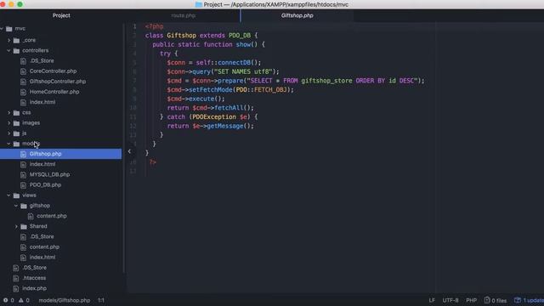
Task: Open root index.php file
Action: (x=34, y=288)
